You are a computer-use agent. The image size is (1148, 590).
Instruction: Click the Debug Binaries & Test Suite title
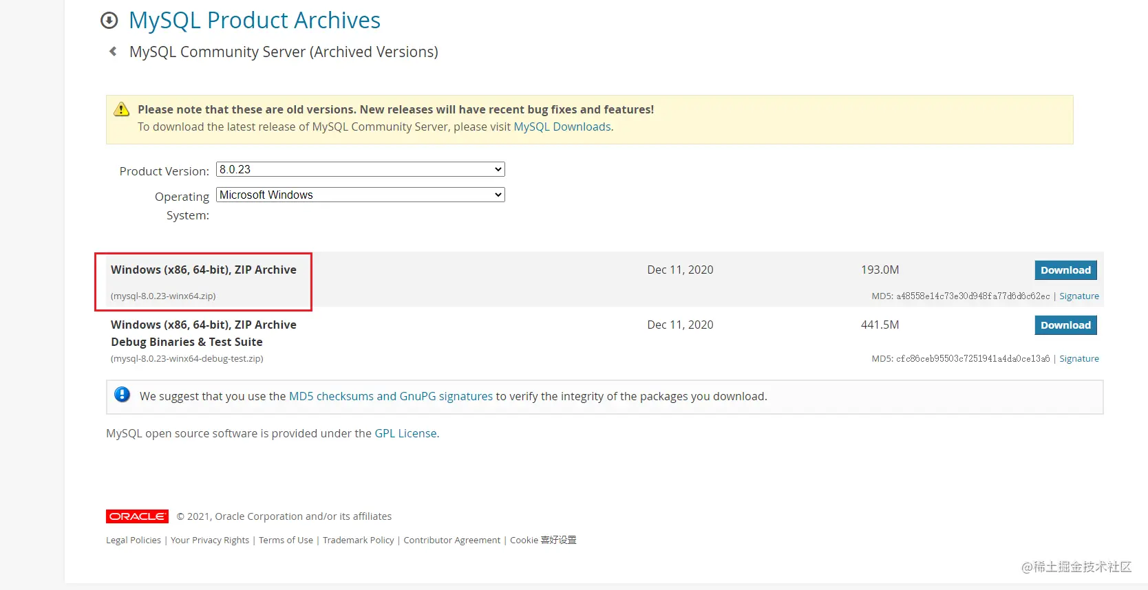click(x=187, y=342)
